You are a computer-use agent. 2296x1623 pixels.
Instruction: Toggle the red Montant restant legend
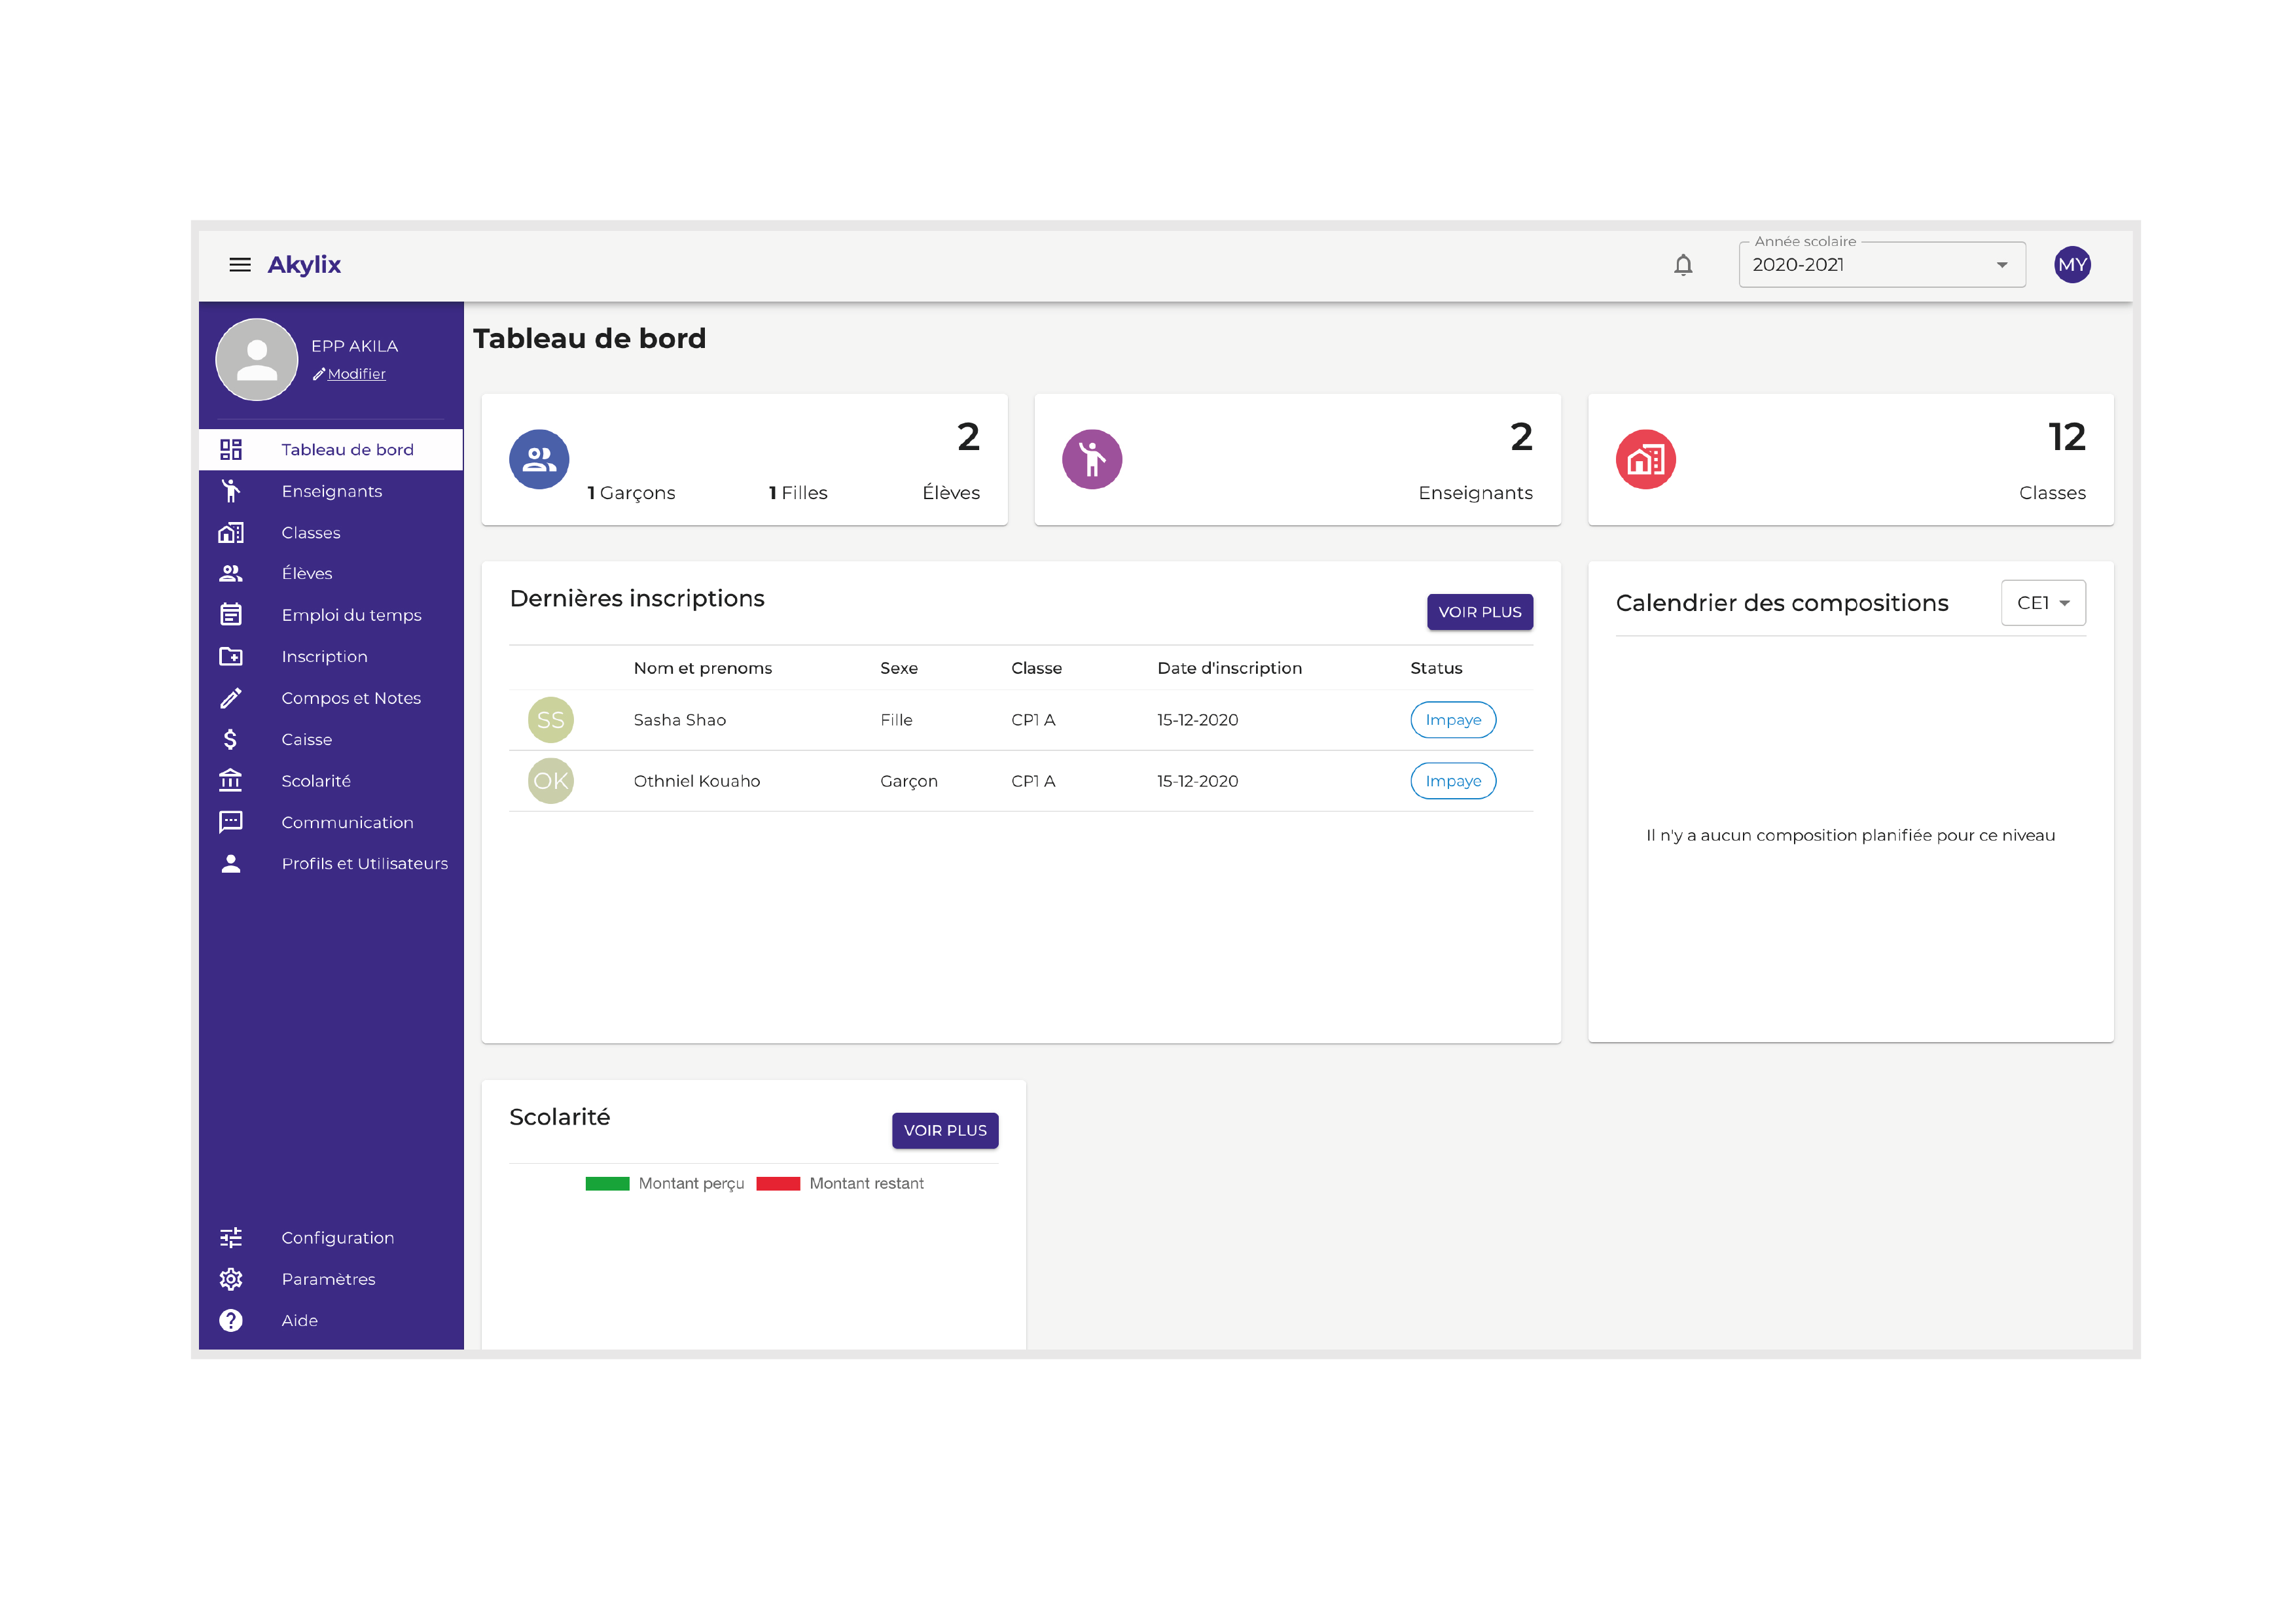click(778, 1183)
